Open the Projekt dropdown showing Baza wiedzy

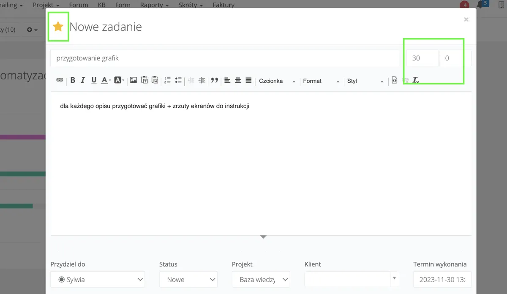261,279
